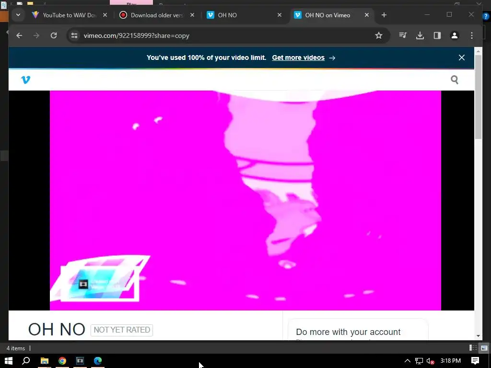The width and height of the screenshot is (491, 368).
Task: Click the Do more with your account heading
Action: [348, 332]
